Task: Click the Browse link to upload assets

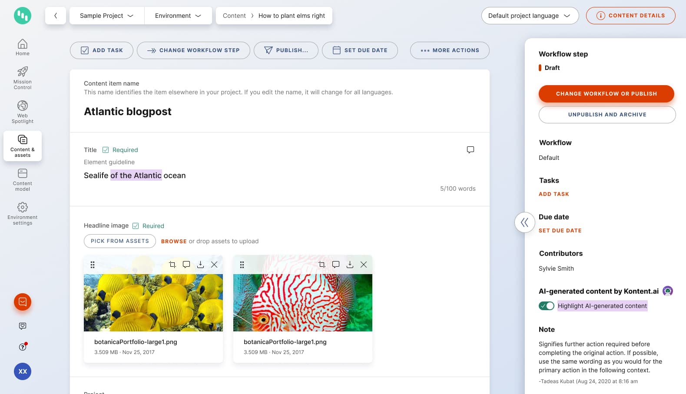Action: 174,242
